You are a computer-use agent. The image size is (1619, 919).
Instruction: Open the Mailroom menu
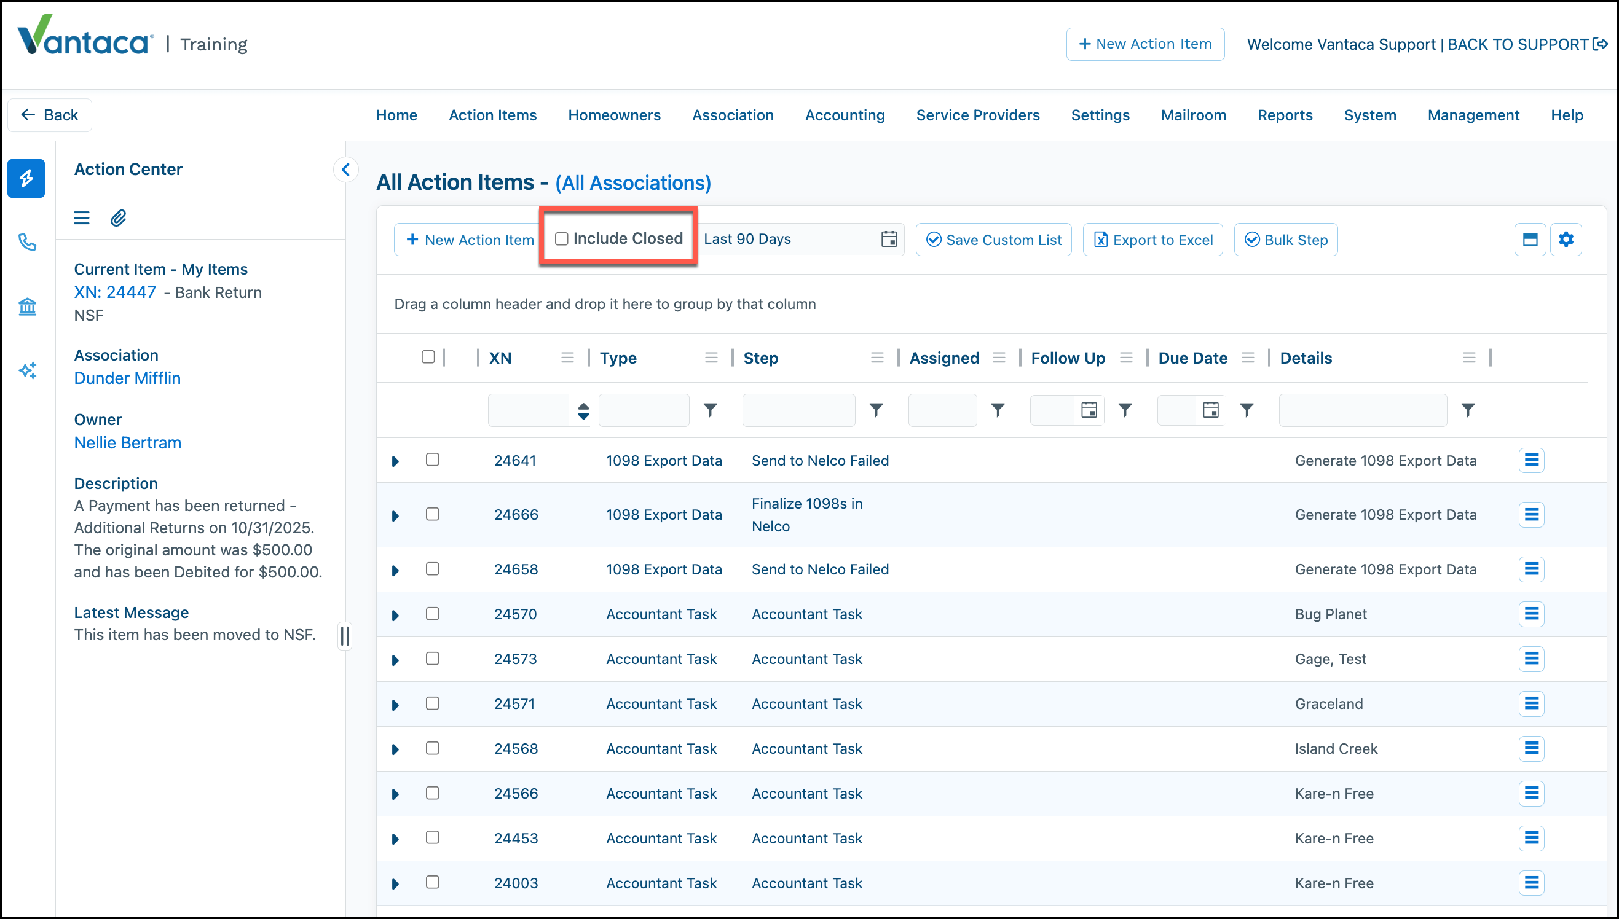click(x=1194, y=115)
